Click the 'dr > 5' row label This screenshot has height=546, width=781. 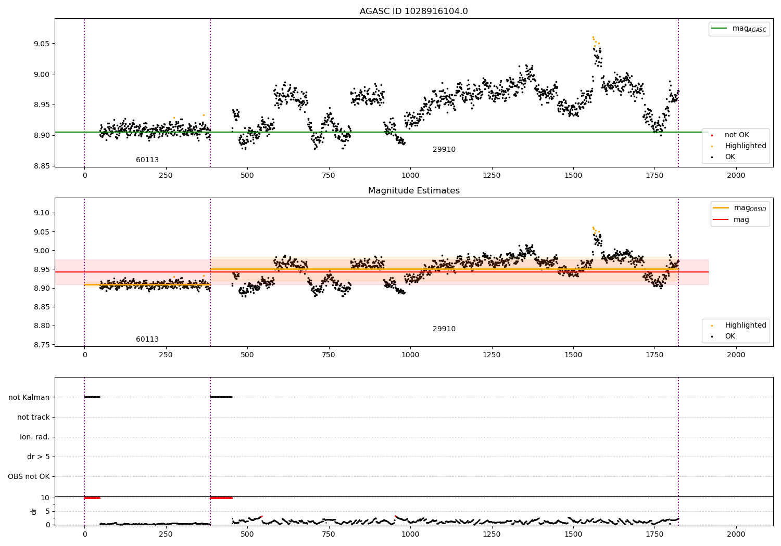pos(39,457)
